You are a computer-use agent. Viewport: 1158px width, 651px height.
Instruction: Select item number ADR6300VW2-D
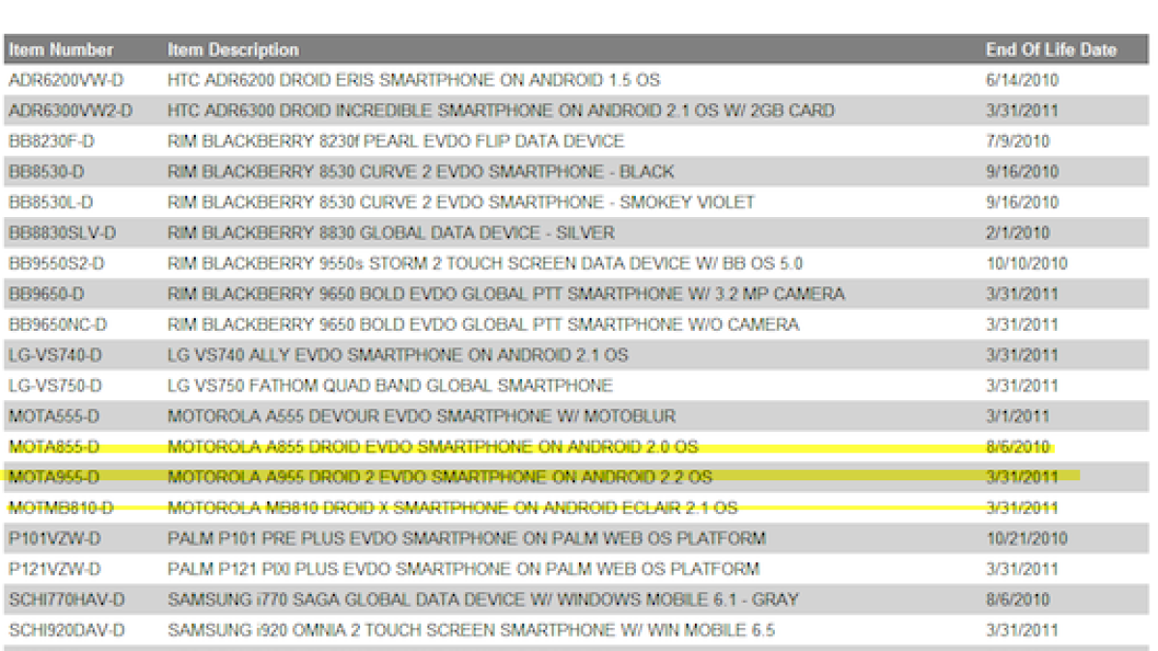point(70,111)
